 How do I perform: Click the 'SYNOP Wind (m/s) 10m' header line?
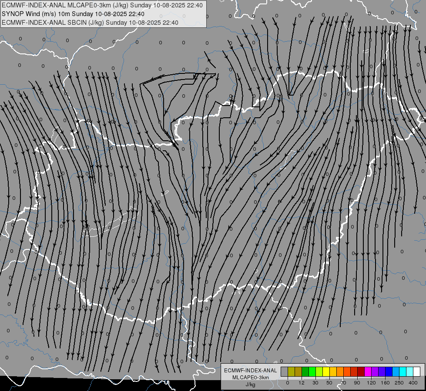tap(73, 14)
